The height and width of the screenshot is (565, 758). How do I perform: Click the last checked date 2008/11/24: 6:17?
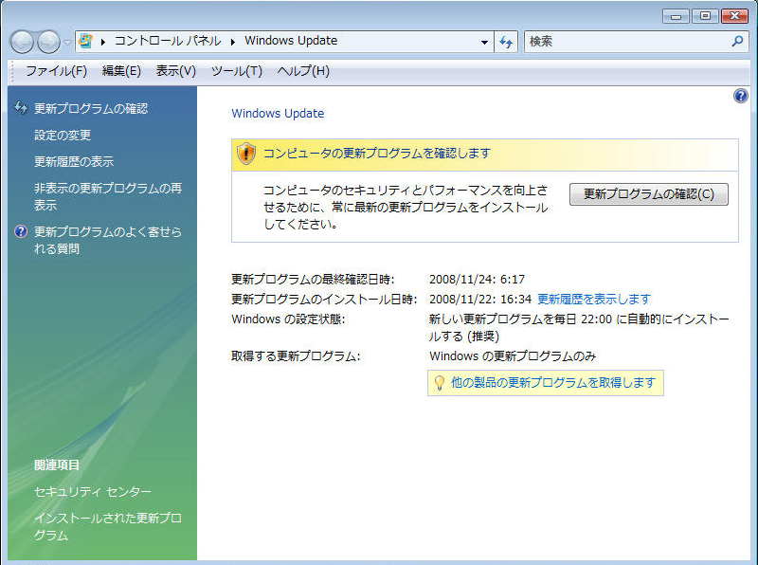(477, 279)
